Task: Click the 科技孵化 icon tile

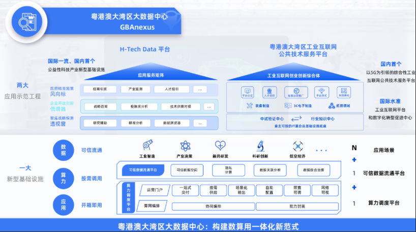Action: (344, 93)
